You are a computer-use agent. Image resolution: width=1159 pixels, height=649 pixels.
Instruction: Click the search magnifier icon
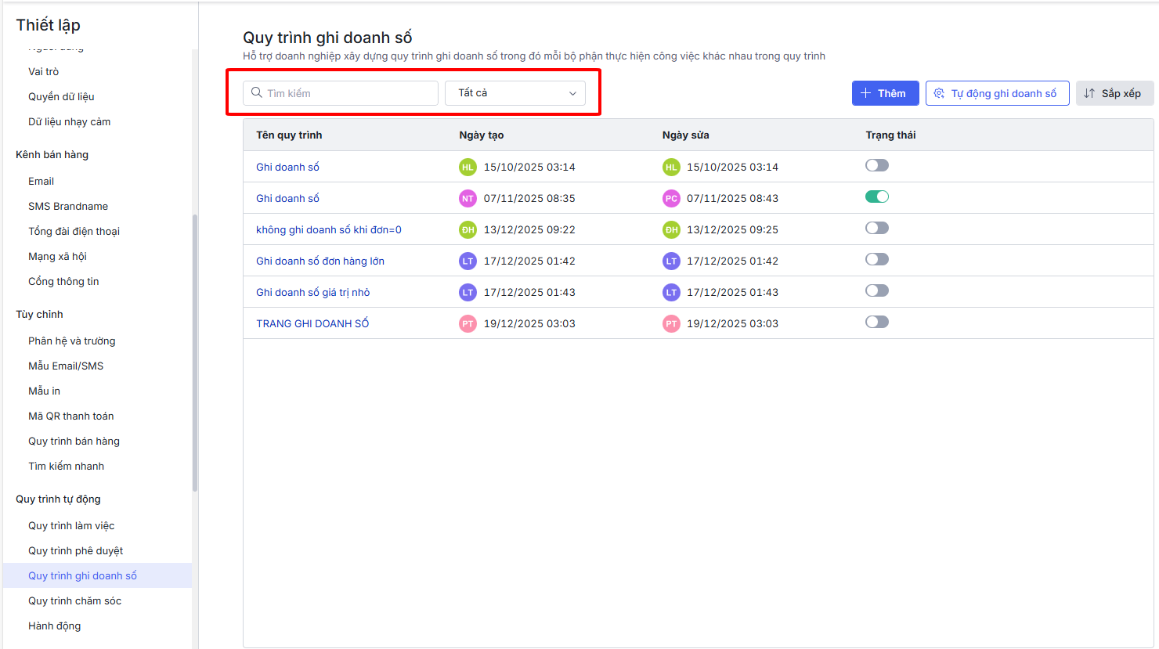click(x=256, y=92)
